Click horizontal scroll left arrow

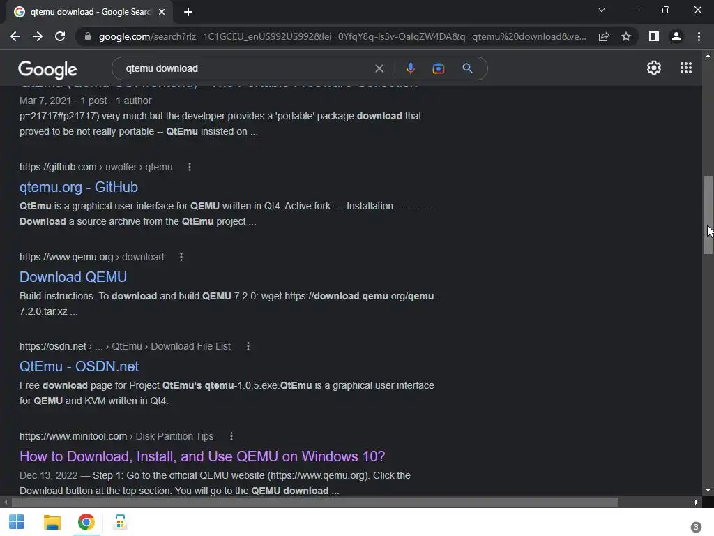[6, 502]
